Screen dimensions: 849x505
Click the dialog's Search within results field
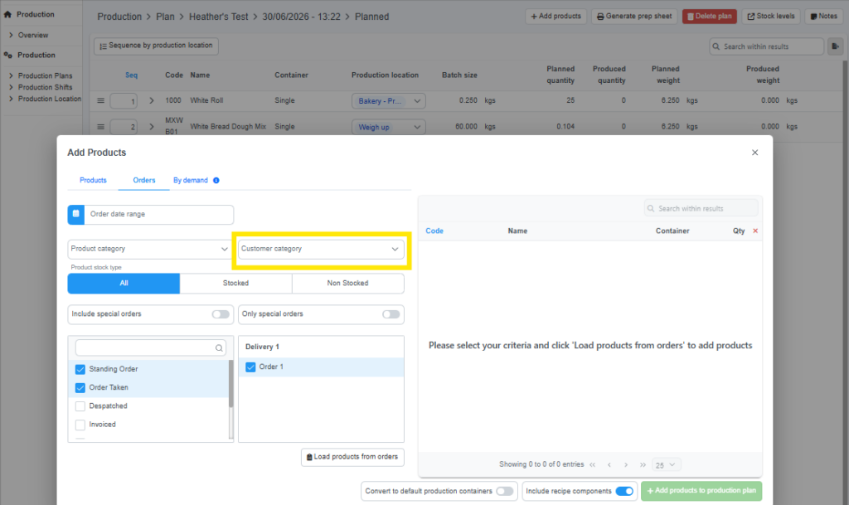701,208
